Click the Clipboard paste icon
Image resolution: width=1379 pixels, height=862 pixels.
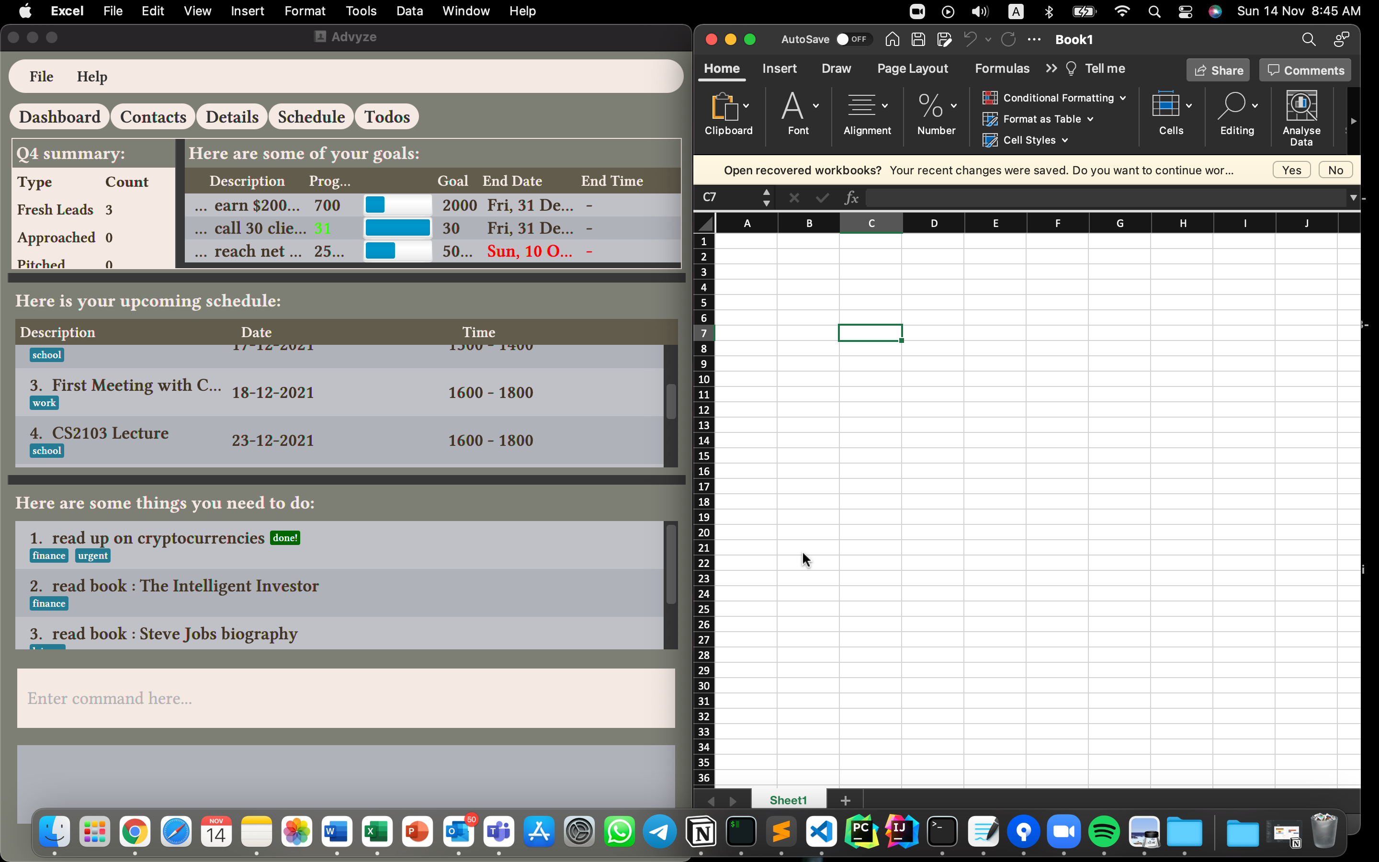click(724, 107)
